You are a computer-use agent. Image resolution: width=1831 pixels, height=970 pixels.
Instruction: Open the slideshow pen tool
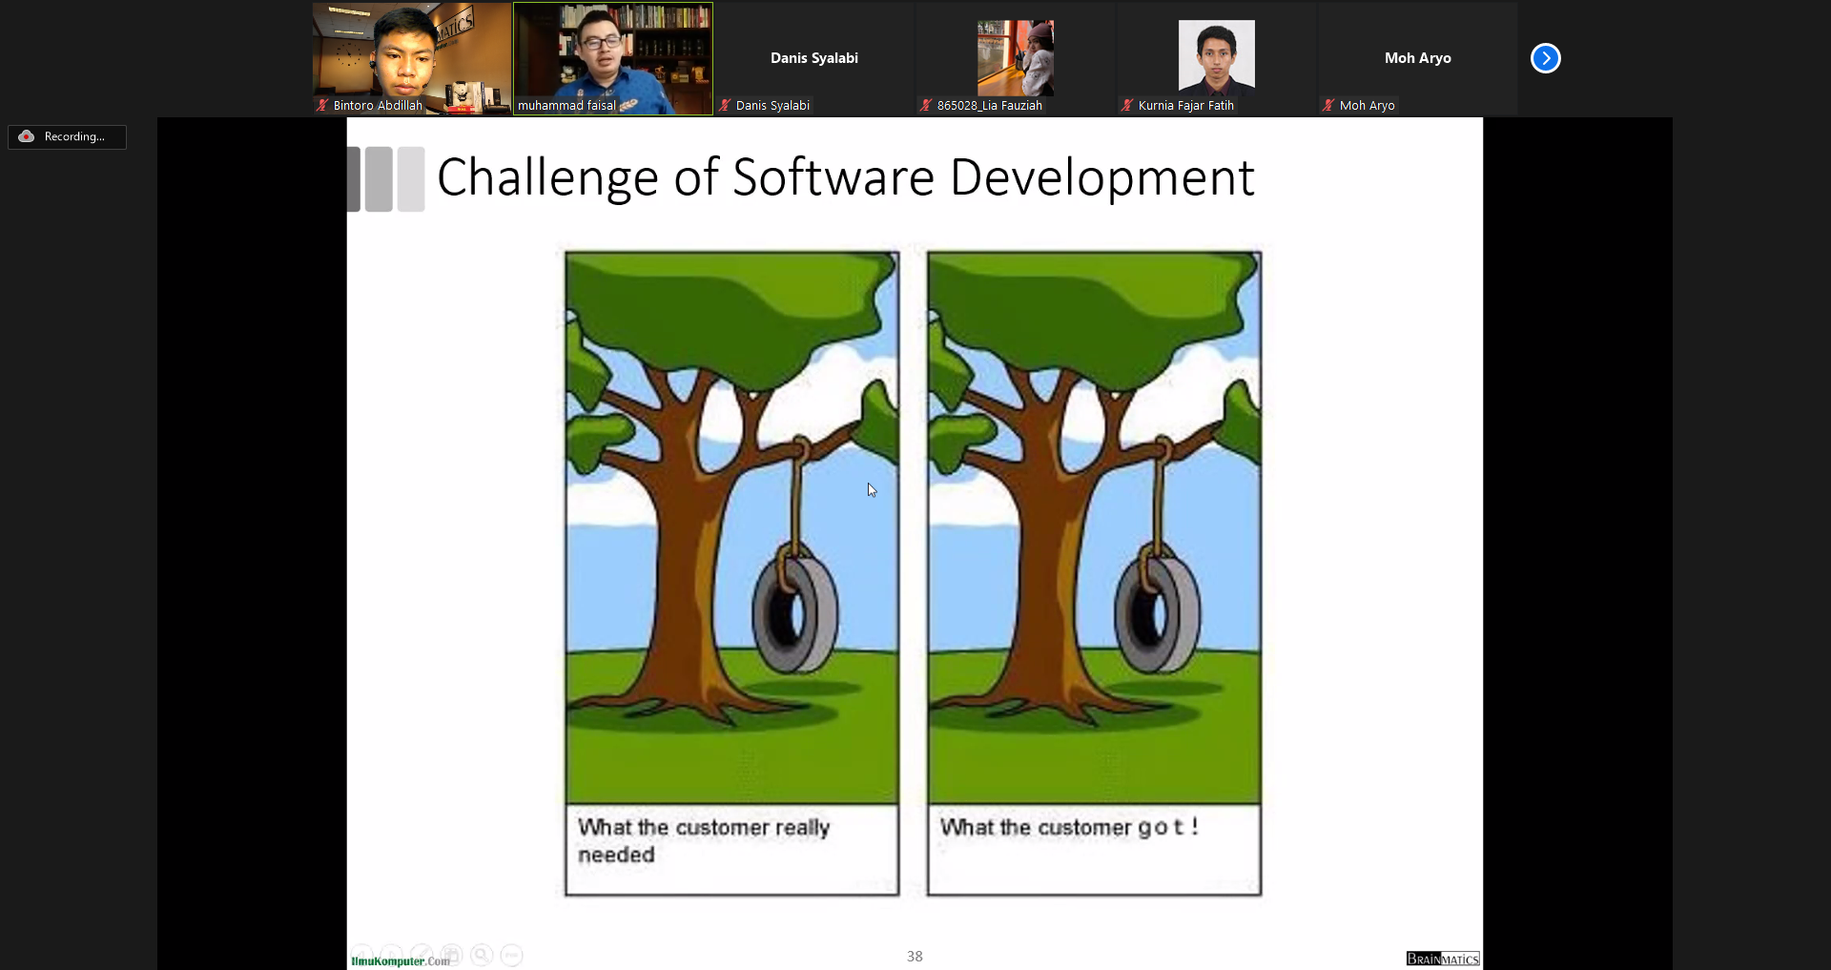point(422,954)
